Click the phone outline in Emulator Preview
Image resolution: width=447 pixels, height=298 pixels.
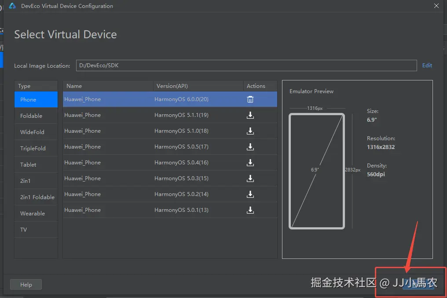click(317, 171)
